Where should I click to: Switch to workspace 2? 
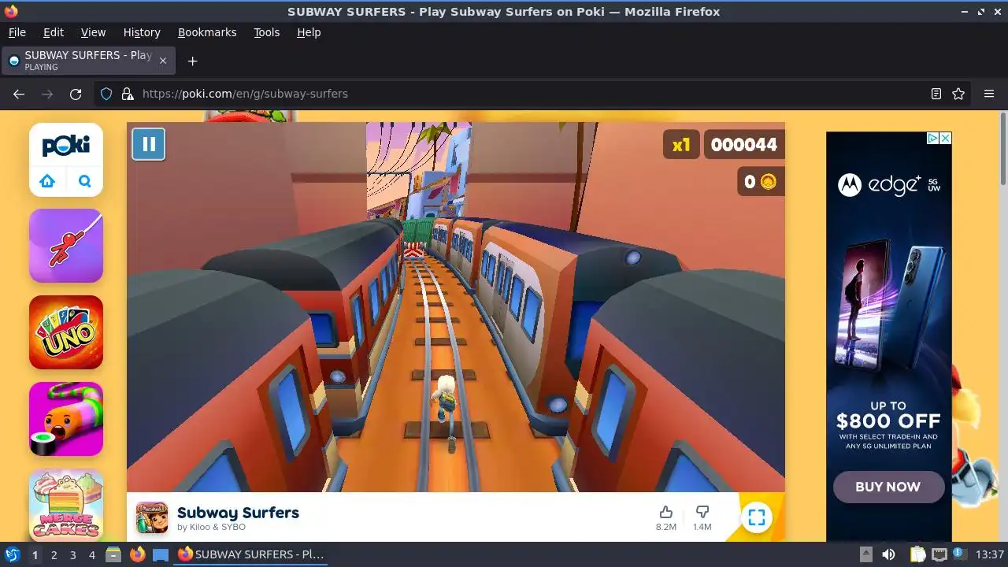[x=54, y=554]
